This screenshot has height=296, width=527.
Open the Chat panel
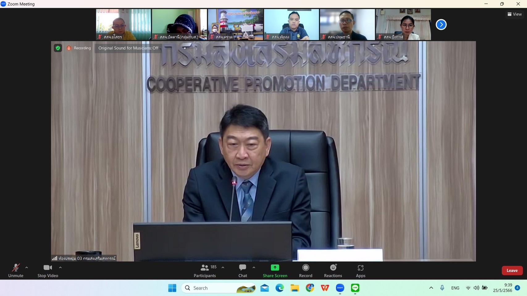click(x=243, y=271)
